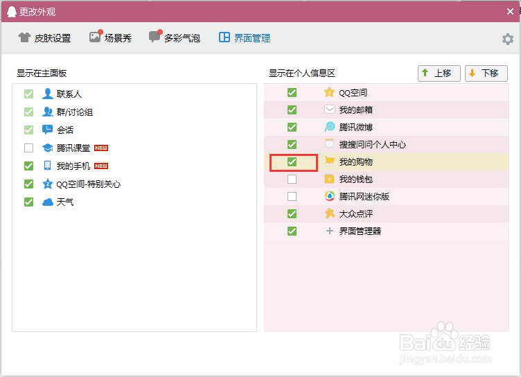Image resolution: width=521 pixels, height=377 pixels.
Task: Select the 腾讯课堂 text label
Action: [x=73, y=148]
